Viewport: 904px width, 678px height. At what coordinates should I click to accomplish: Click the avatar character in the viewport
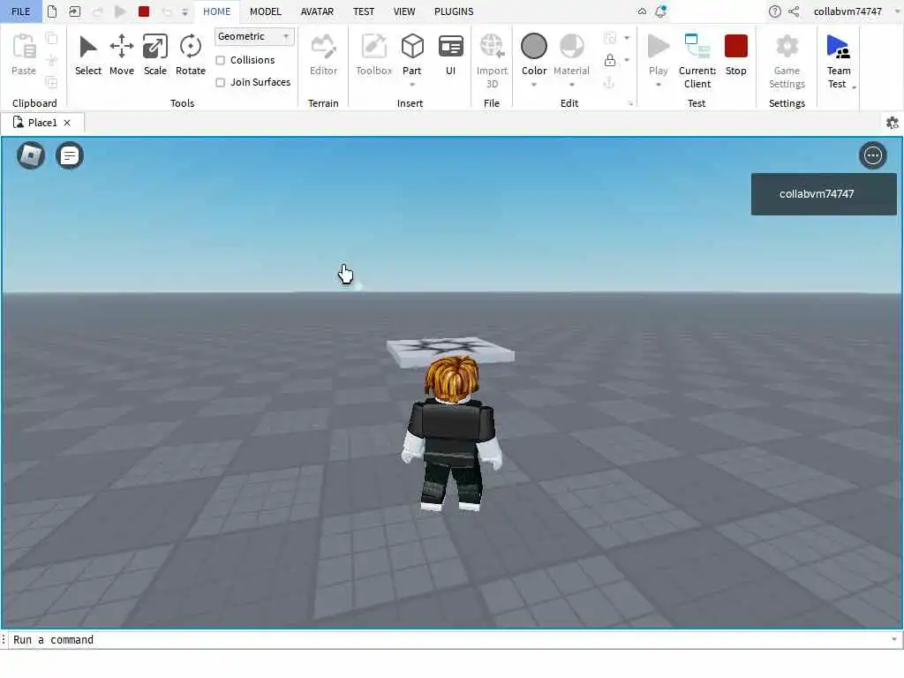pyautogui.click(x=452, y=433)
